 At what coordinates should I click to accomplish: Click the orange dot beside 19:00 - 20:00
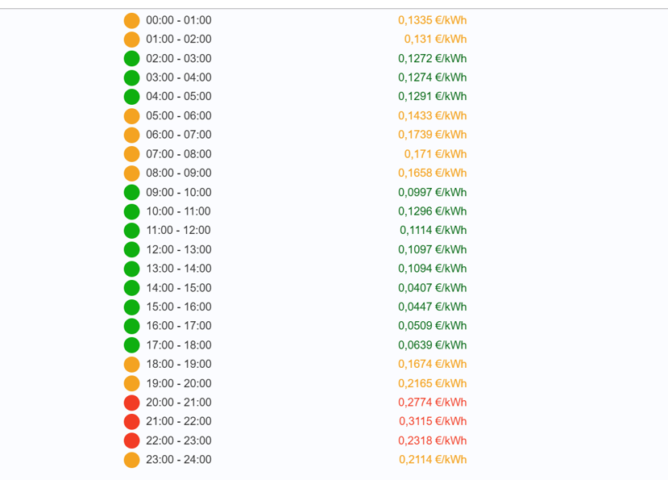pos(131,383)
